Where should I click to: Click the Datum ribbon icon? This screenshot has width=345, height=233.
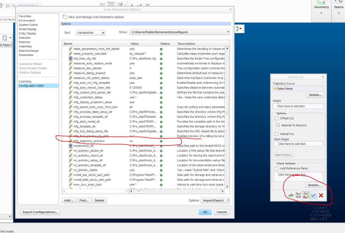[x=339, y=2]
